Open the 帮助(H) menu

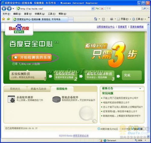coord(63,14)
